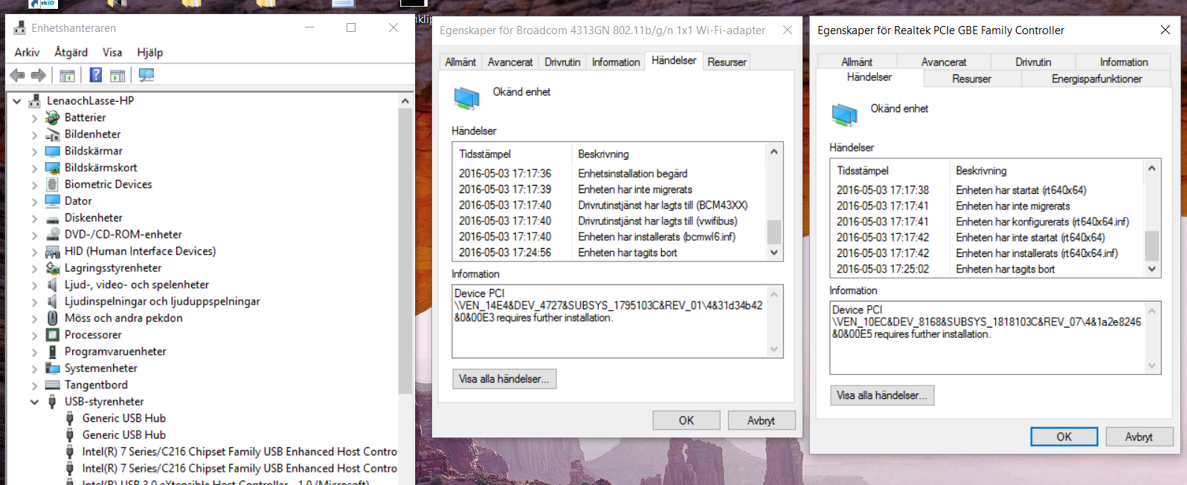Expand the Ljudinspelningar och ljuduppspelningar node
This screenshot has height=485, width=1187.
tap(34, 302)
